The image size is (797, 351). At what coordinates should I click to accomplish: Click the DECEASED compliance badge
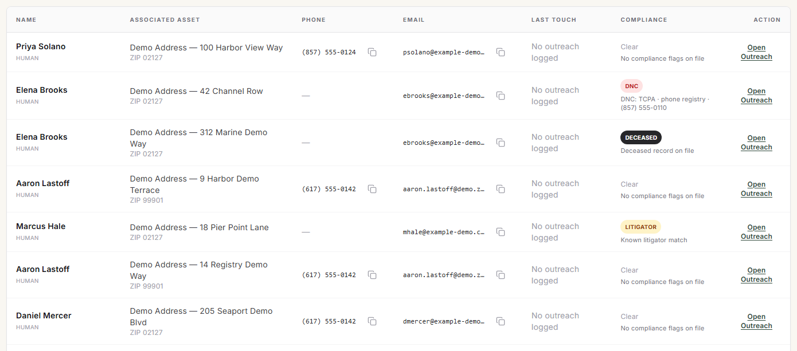(641, 137)
